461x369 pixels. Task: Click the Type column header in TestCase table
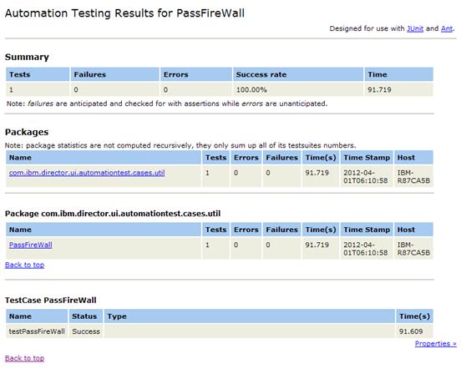250,316
